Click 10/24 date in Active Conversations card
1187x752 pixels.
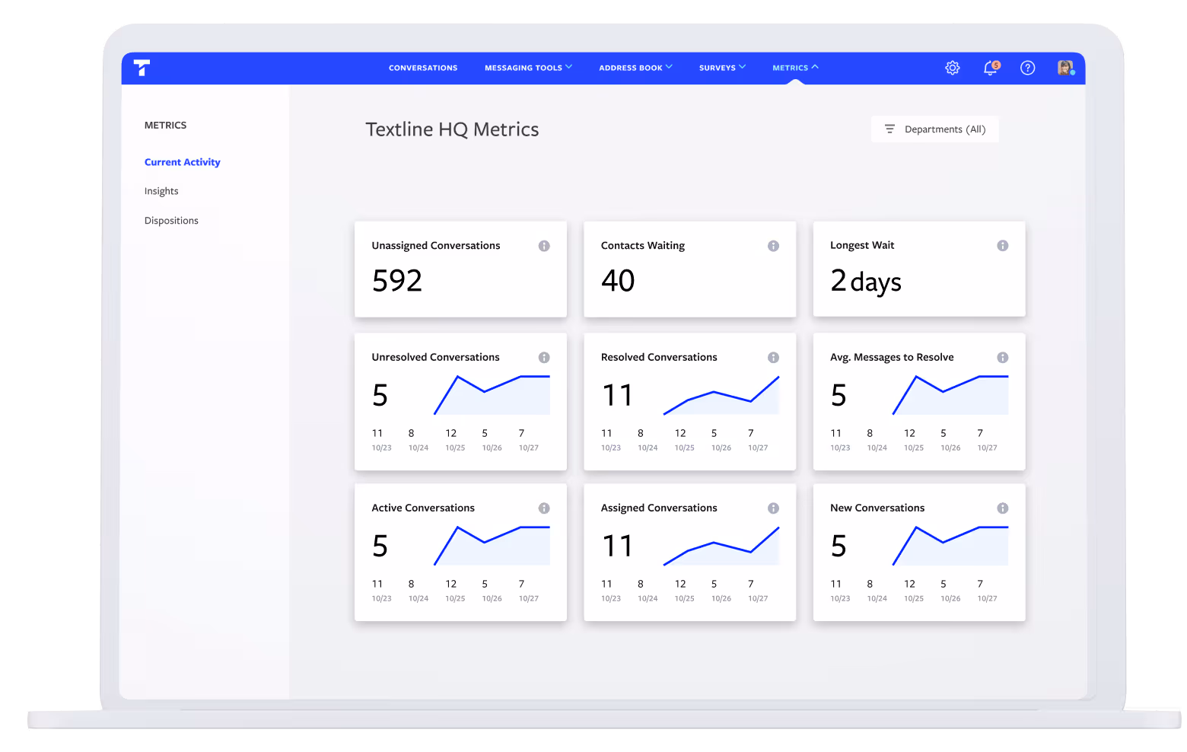click(418, 598)
